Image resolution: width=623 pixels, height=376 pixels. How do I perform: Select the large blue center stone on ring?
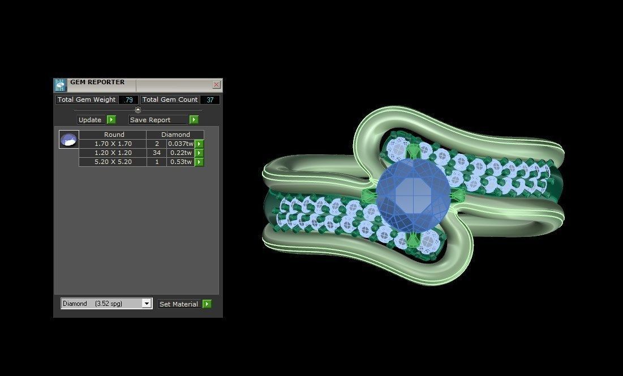(x=413, y=196)
